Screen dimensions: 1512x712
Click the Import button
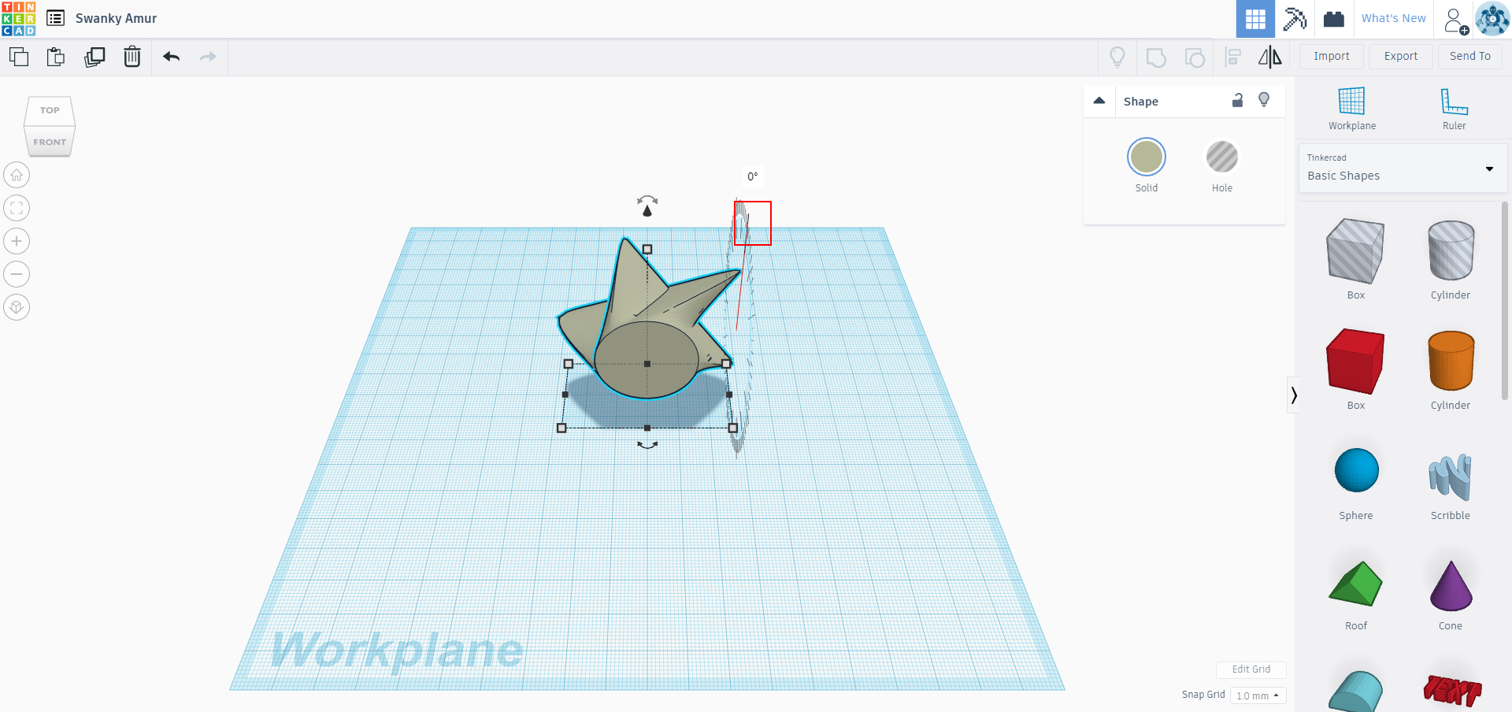[1332, 56]
